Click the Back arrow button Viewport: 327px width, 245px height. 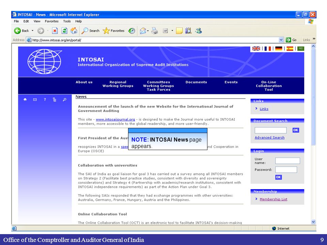(17, 31)
